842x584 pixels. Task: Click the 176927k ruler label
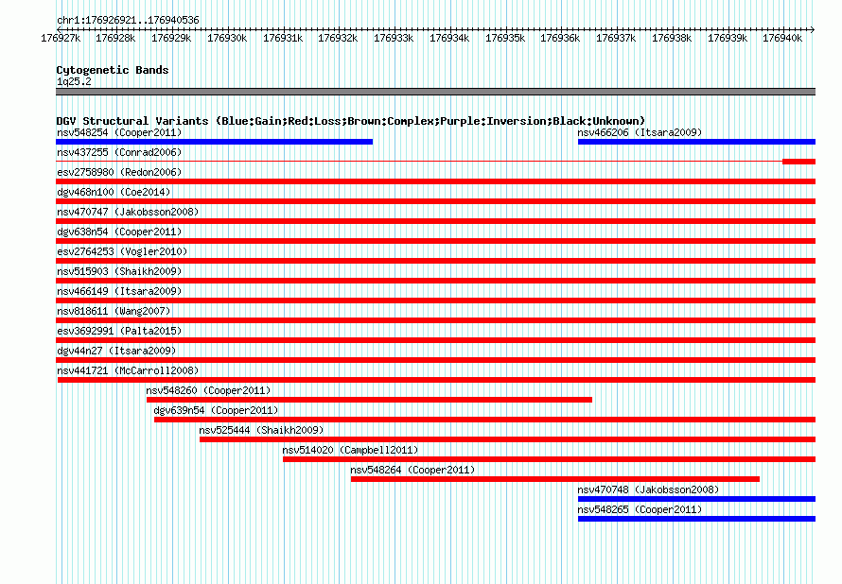tap(61, 38)
